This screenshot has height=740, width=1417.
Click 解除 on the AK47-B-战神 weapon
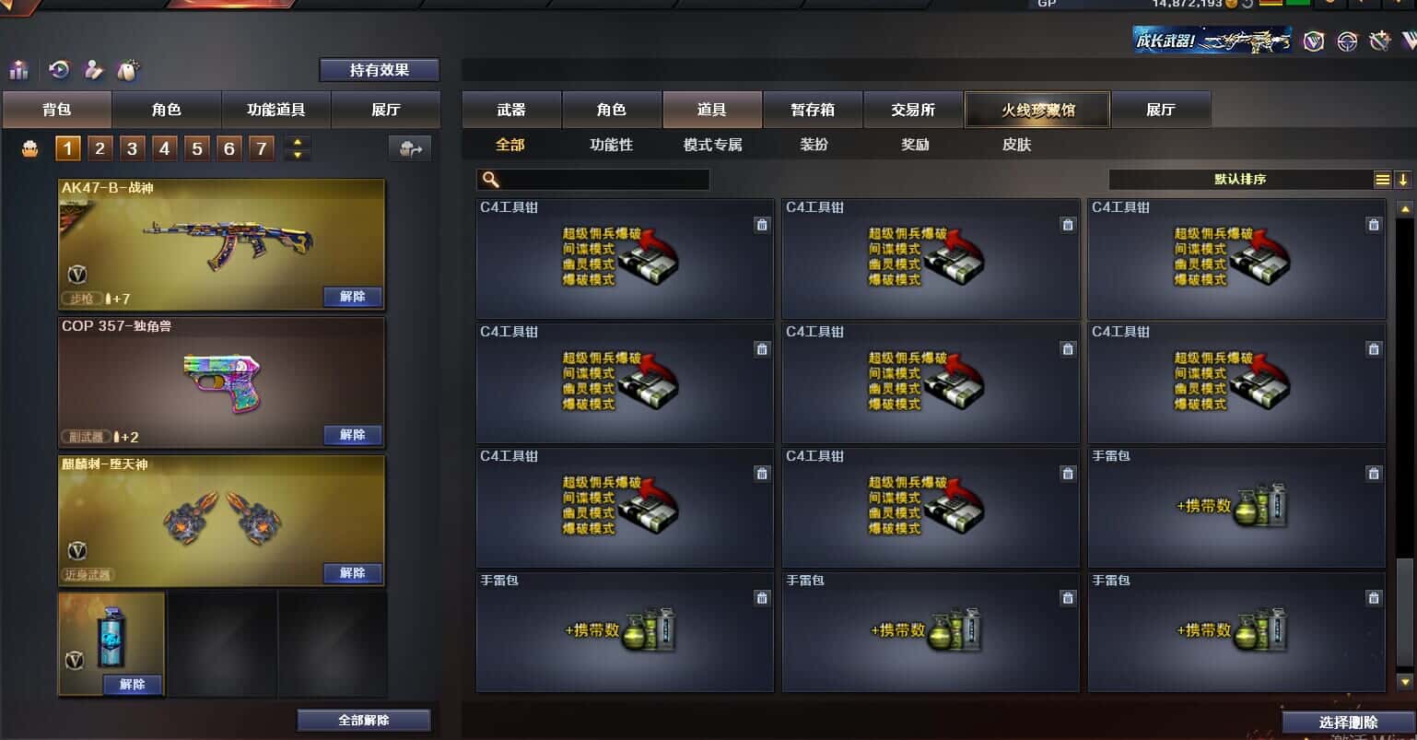click(x=353, y=297)
